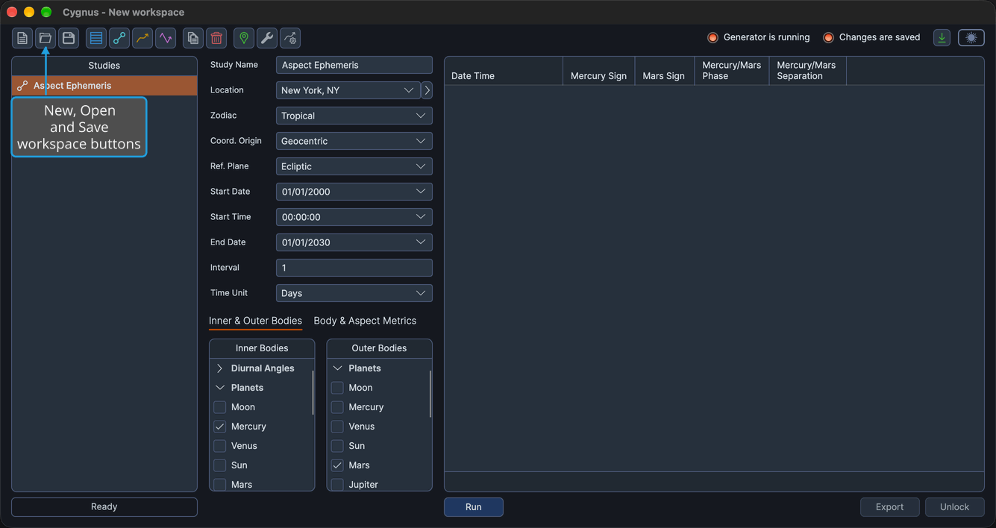Screen dimensions: 996x528
Task: Click the Study Name input field
Action: (354, 65)
